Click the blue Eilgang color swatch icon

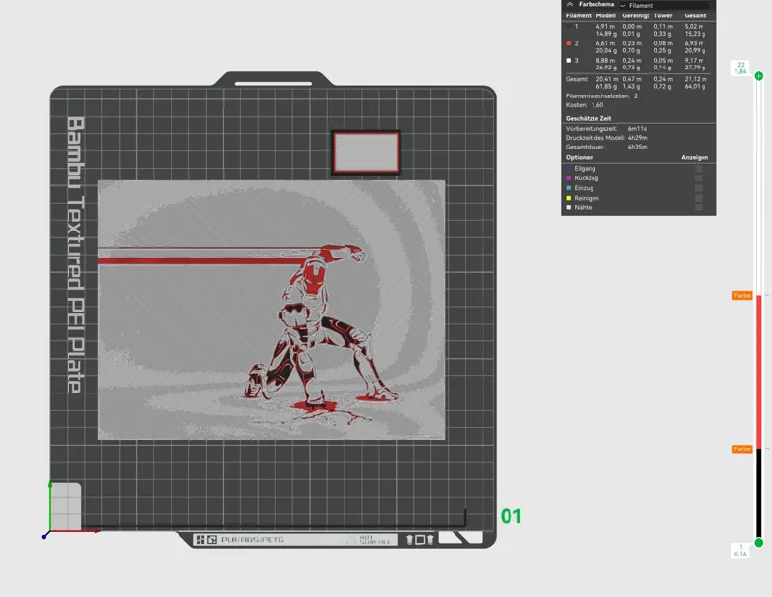(x=569, y=169)
